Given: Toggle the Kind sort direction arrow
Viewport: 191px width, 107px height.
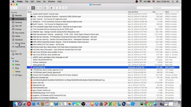Looking at the screenshot, I should (x=178, y=12).
